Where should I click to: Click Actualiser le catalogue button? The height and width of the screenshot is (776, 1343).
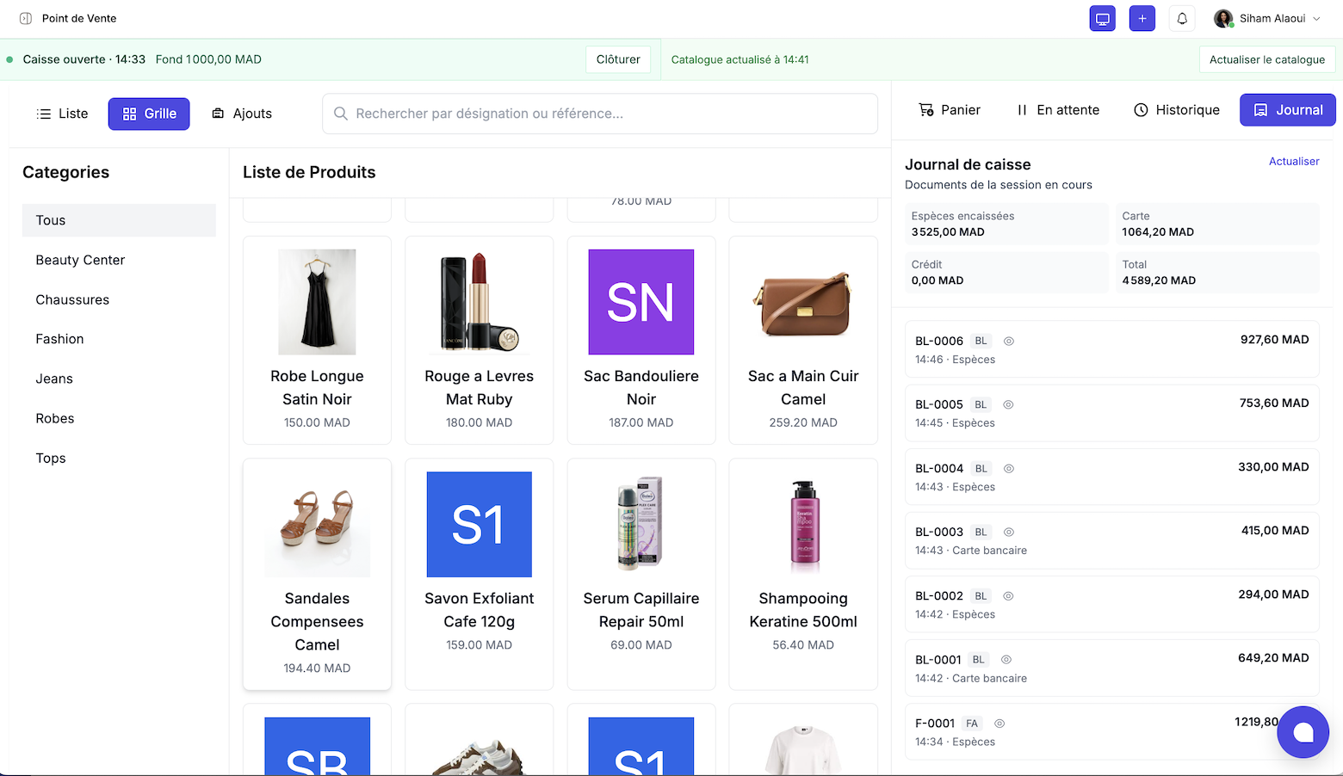(x=1267, y=59)
